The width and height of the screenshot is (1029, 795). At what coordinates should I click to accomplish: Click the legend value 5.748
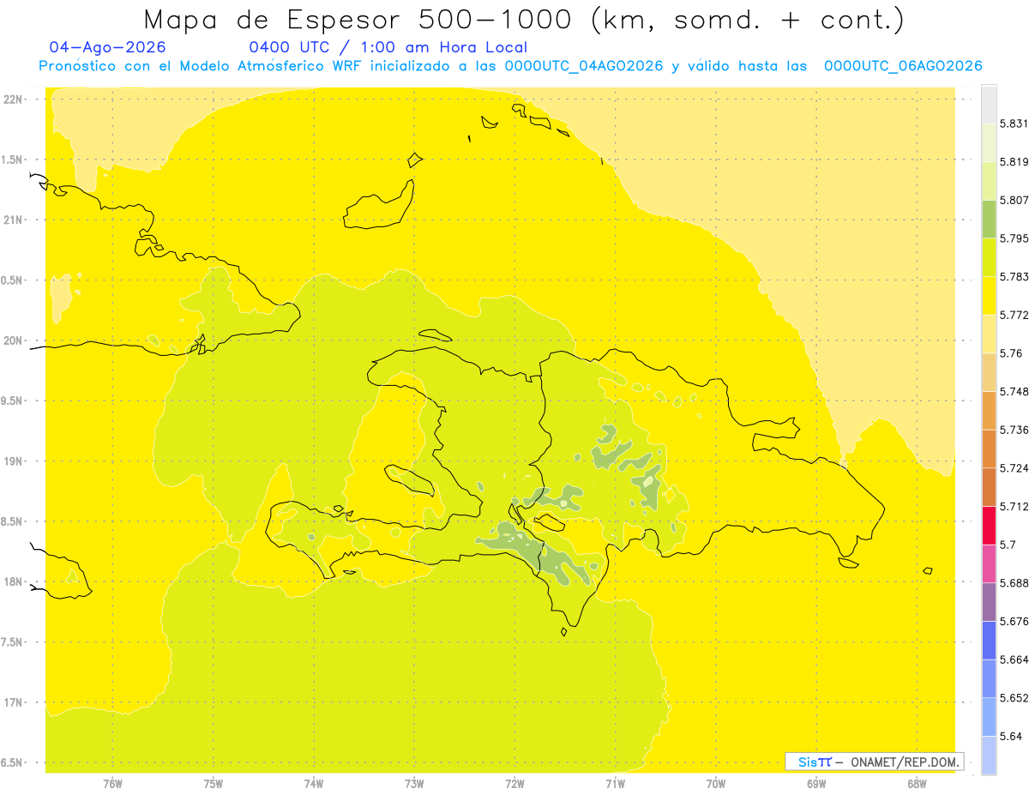point(1014,391)
